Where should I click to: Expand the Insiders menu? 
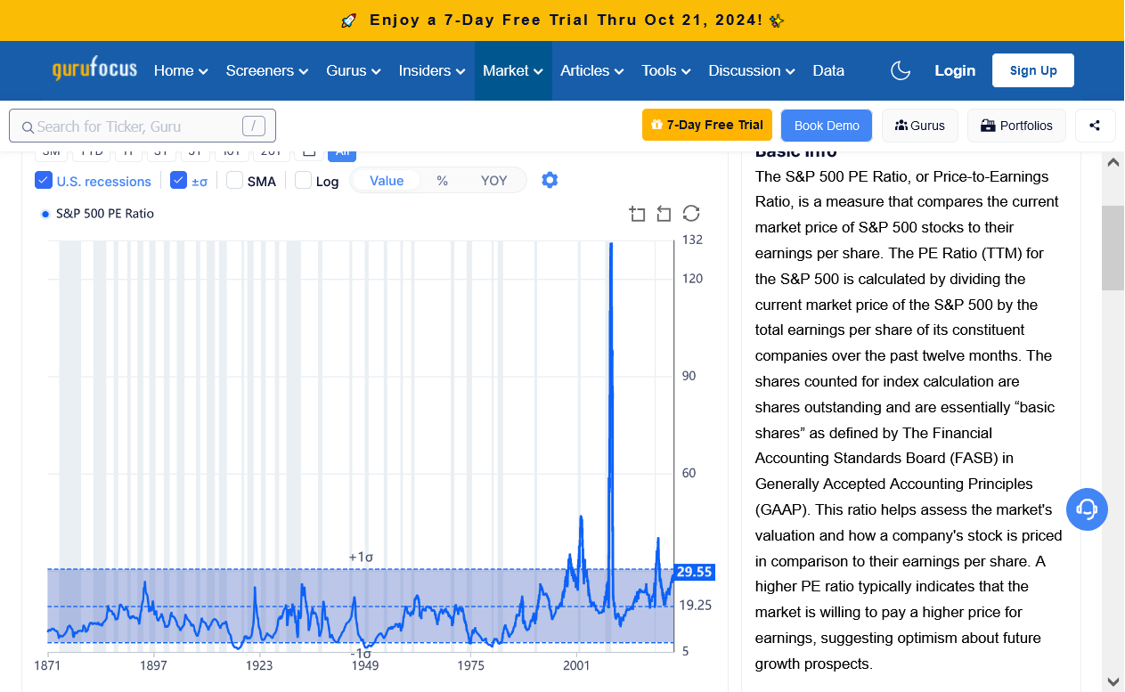click(432, 70)
